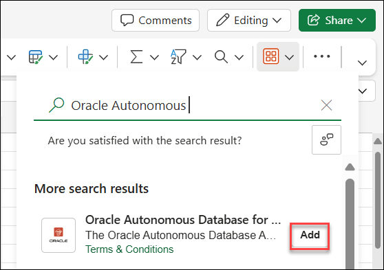Expand the Sort & Filter dropdown arrow
Image resolution: width=384 pixels, height=270 pixels.
pyautogui.click(x=197, y=58)
